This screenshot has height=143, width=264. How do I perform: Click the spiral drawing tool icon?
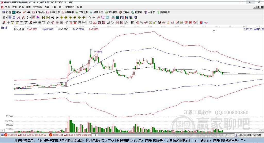click(26, 22)
